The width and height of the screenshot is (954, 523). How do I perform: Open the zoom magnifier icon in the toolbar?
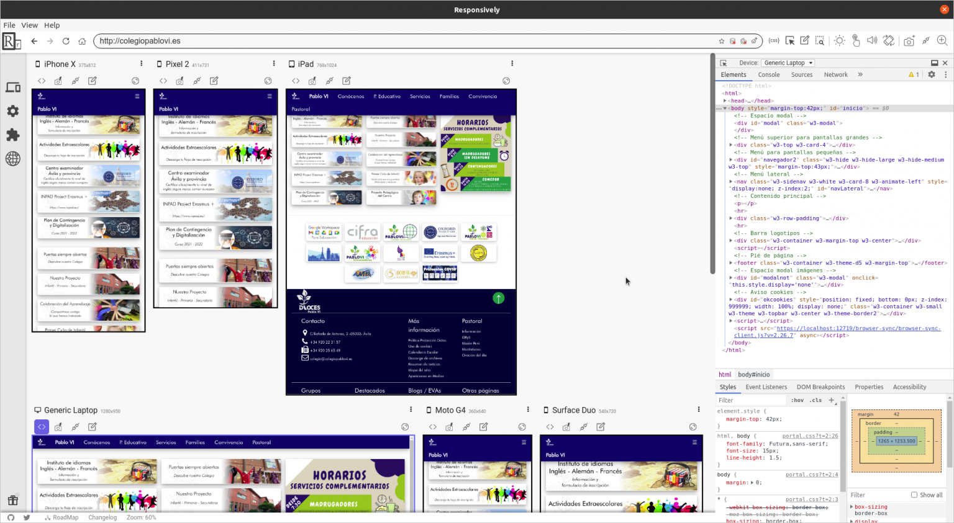[x=942, y=41]
